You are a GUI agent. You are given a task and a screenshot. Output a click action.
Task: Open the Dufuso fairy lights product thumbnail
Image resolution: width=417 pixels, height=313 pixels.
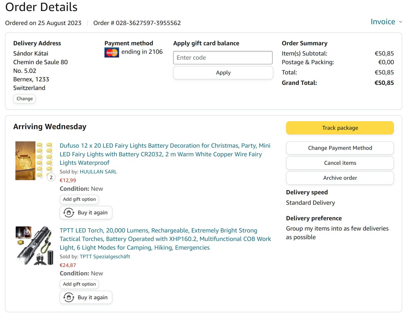click(x=34, y=161)
